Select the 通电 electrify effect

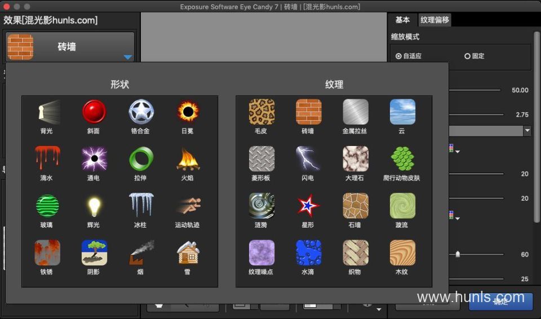[94, 159]
